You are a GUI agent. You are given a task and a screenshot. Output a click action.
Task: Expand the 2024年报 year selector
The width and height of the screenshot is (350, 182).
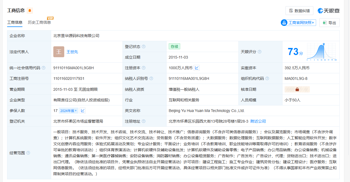coord(68,111)
